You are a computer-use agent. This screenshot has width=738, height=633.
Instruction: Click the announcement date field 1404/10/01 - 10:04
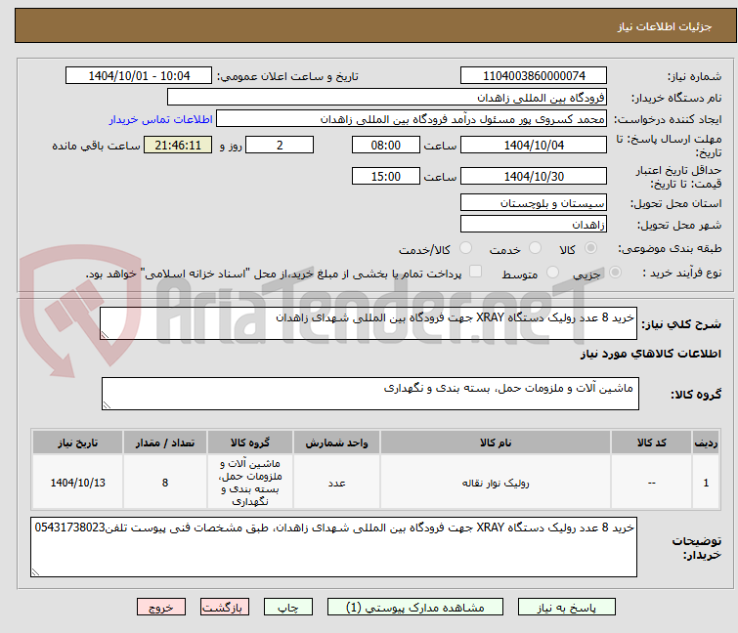(x=139, y=76)
